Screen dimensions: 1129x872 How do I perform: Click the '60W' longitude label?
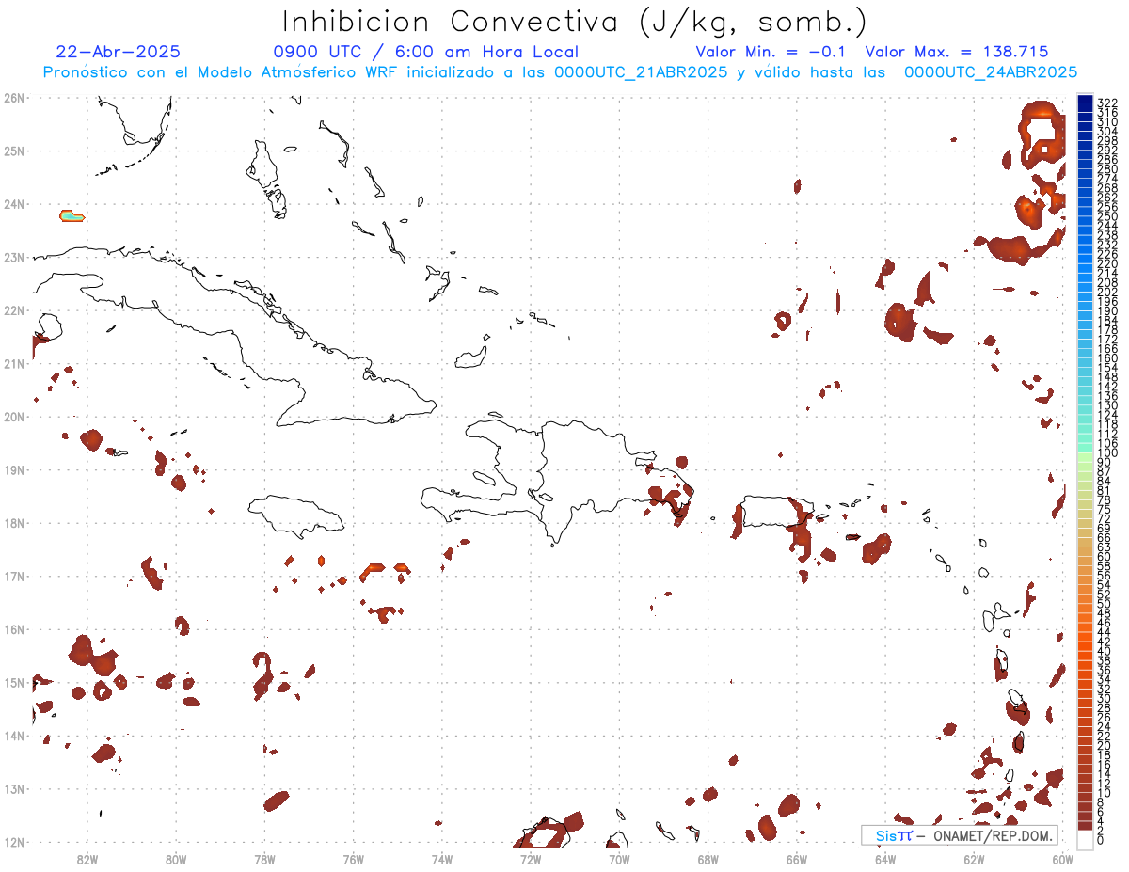pyautogui.click(x=1063, y=858)
